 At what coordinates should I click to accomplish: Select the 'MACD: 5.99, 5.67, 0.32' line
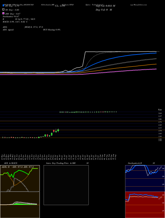tap(14, 22)
